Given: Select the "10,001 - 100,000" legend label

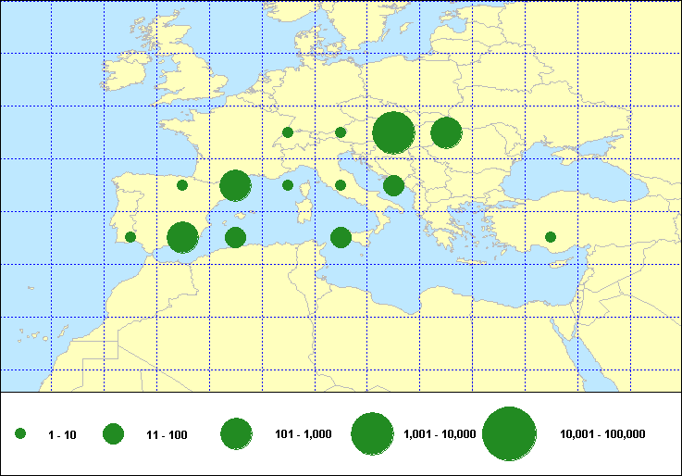Looking at the screenshot, I should point(602,433).
